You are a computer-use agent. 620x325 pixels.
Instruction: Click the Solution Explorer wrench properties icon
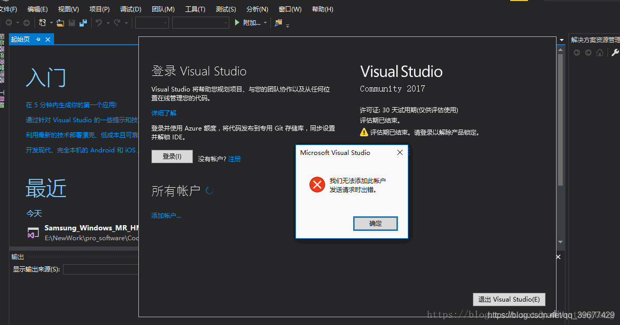615,53
